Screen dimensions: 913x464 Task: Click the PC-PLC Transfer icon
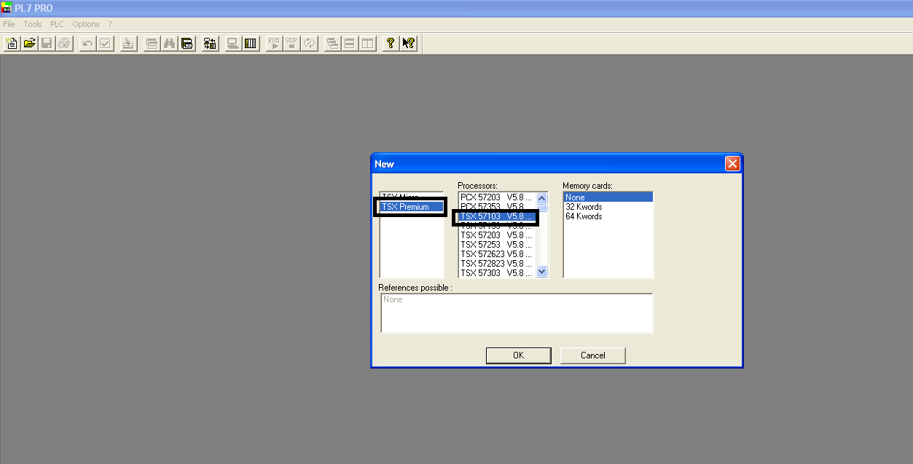[x=210, y=43]
